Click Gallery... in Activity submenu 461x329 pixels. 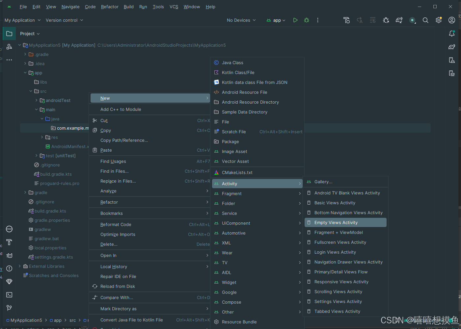click(345, 182)
